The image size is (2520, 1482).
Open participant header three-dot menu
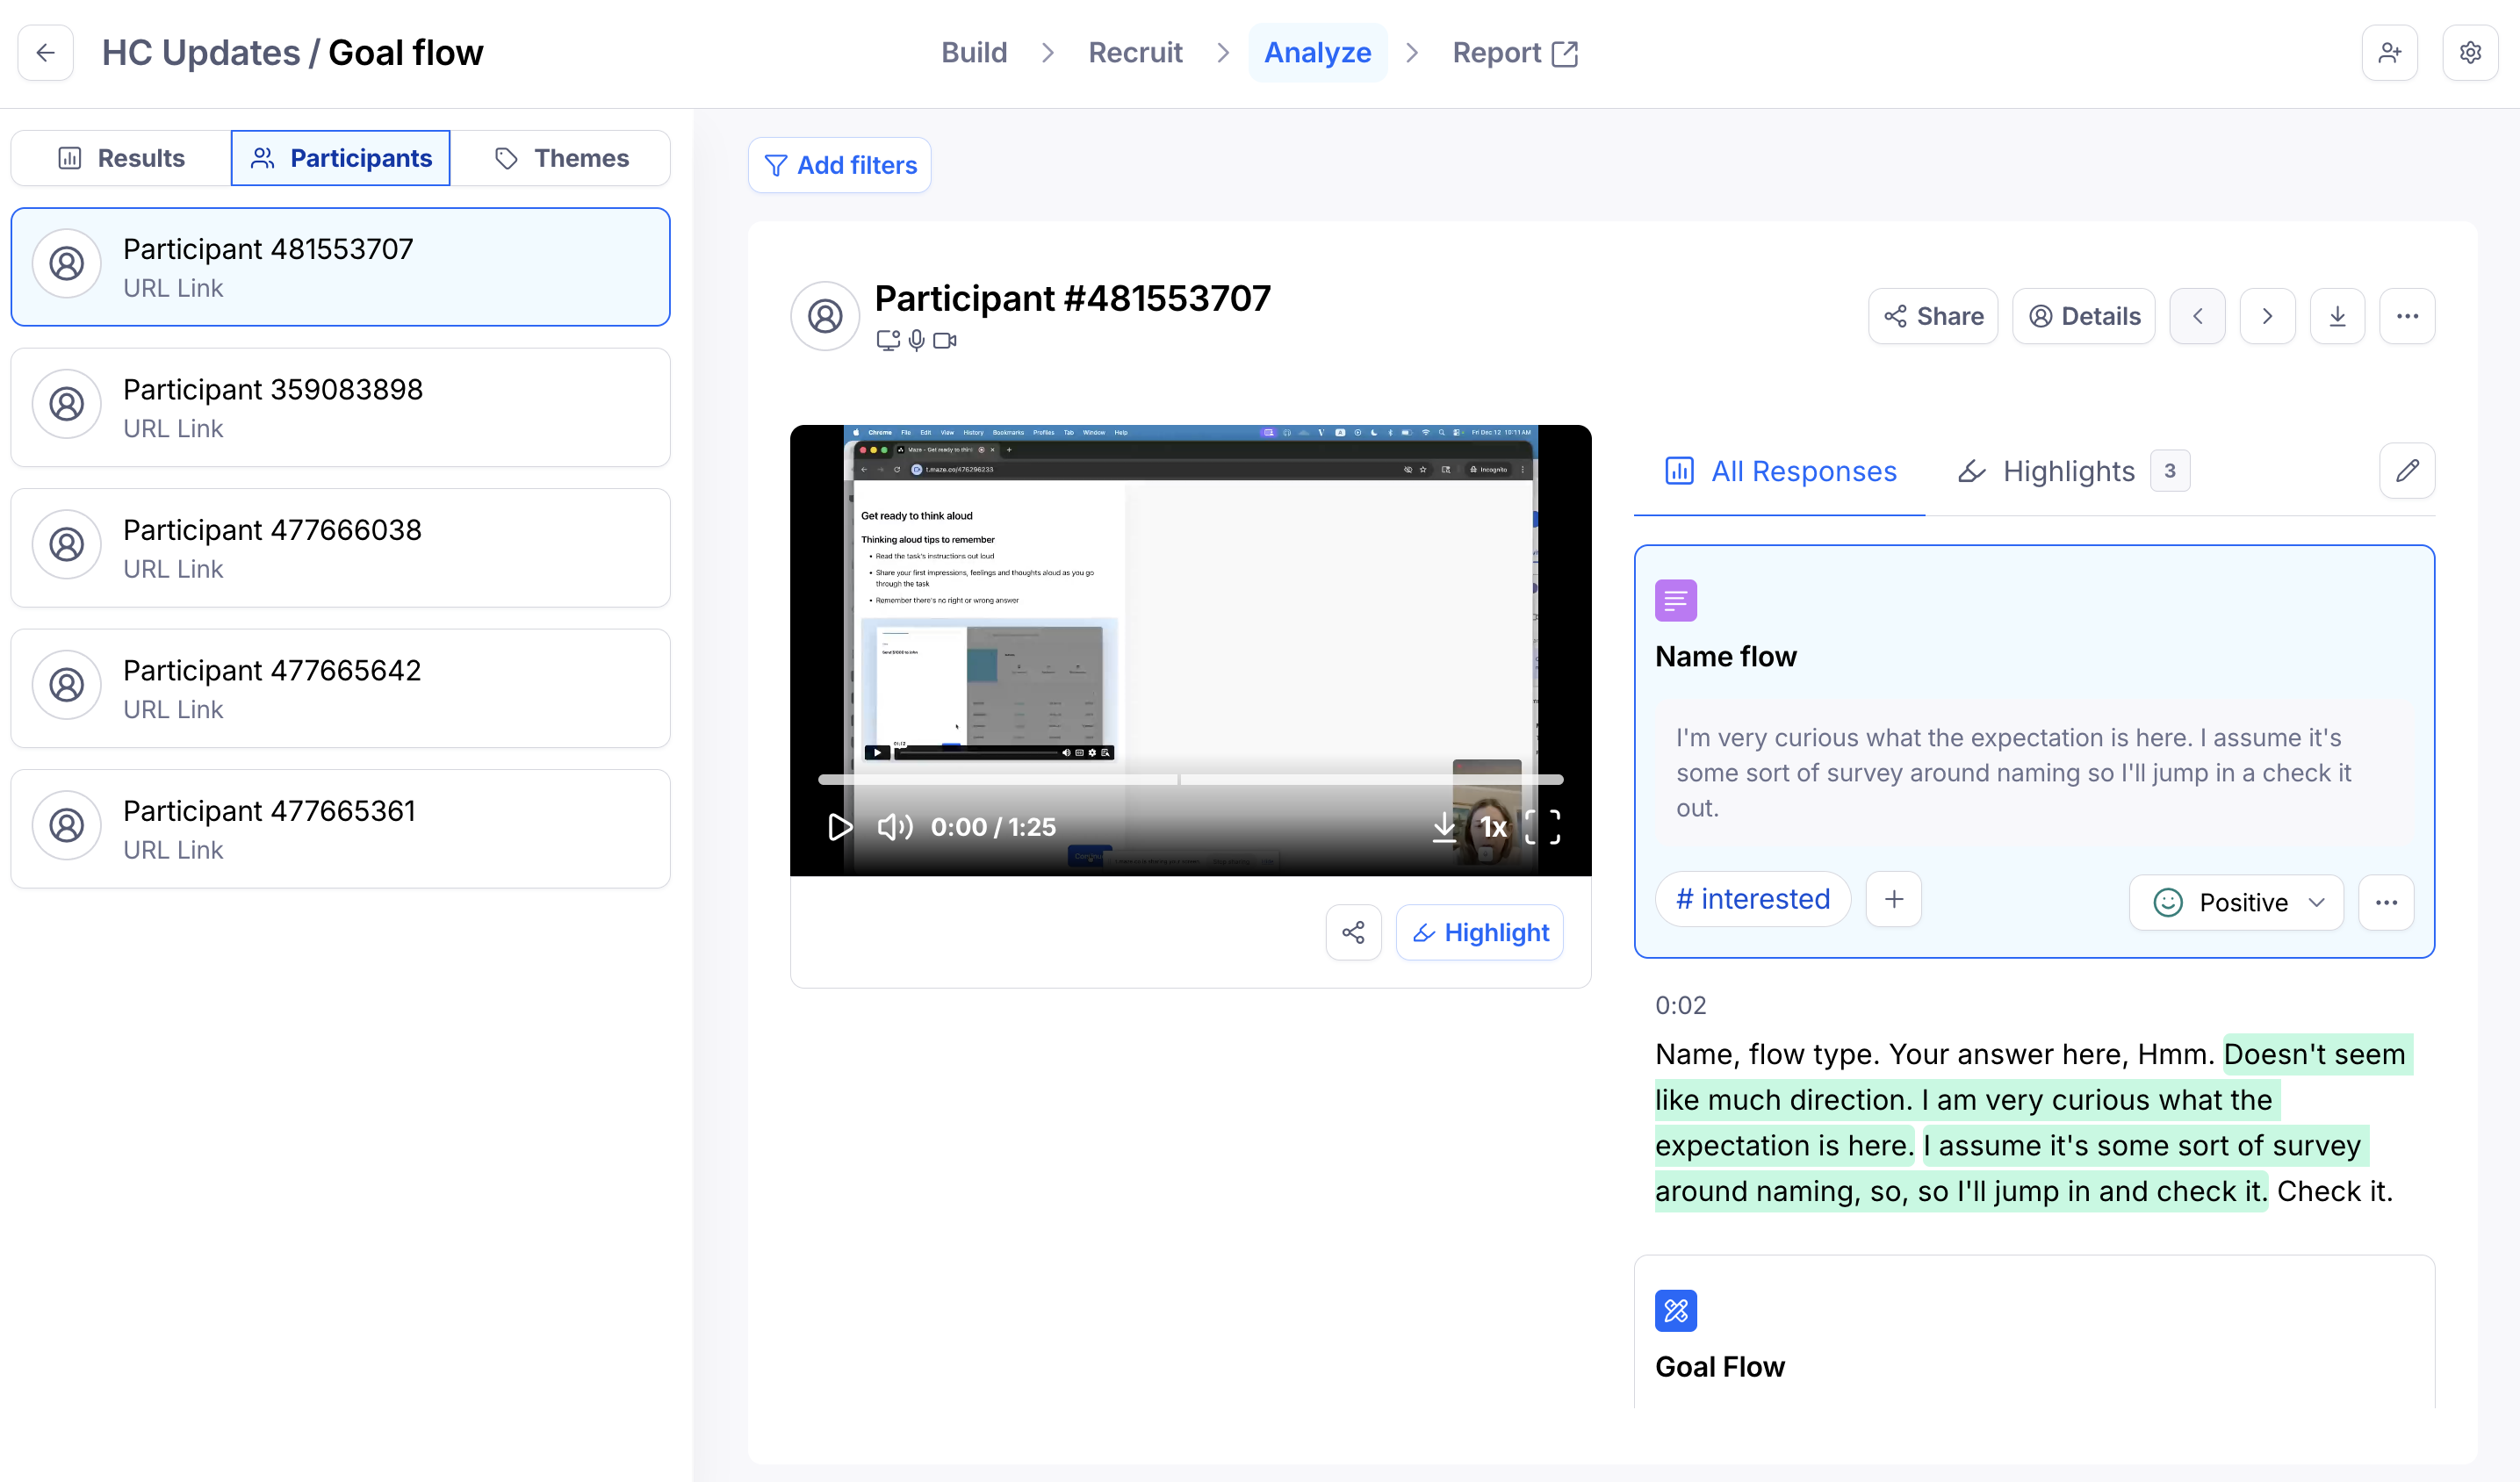click(x=2407, y=316)
